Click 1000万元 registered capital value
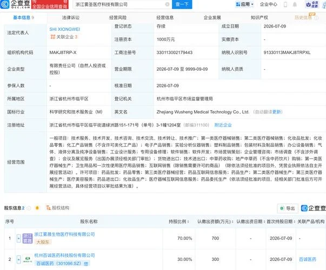This screenshot has width=326, height=270. 165,39
